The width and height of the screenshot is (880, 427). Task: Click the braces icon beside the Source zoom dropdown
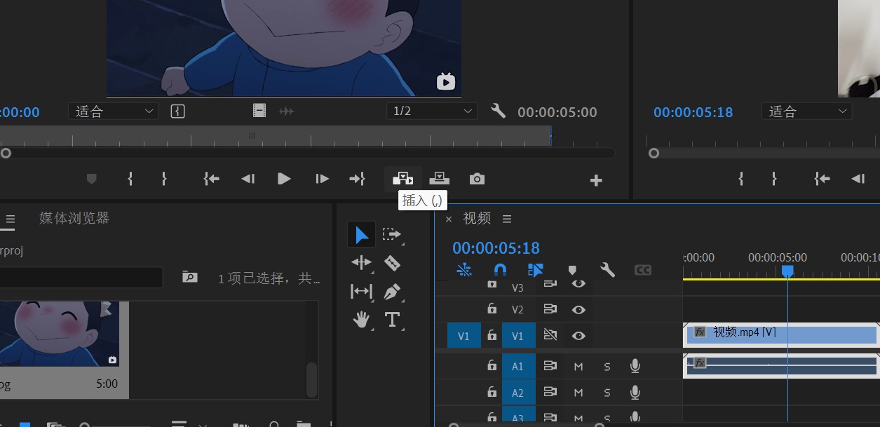pos(177,111)
